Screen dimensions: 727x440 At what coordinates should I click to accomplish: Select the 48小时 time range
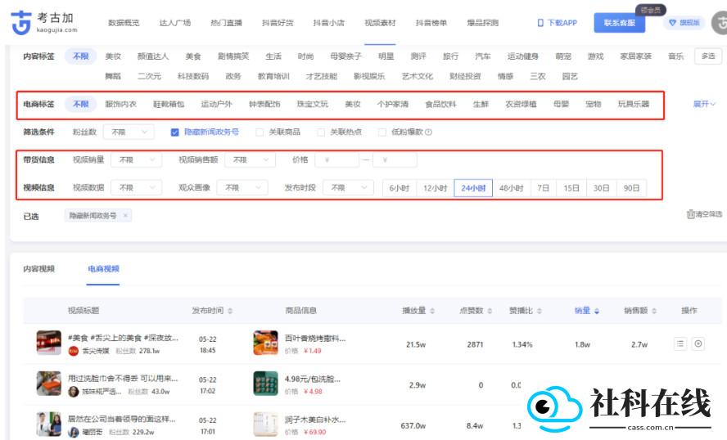click(512, 188)
